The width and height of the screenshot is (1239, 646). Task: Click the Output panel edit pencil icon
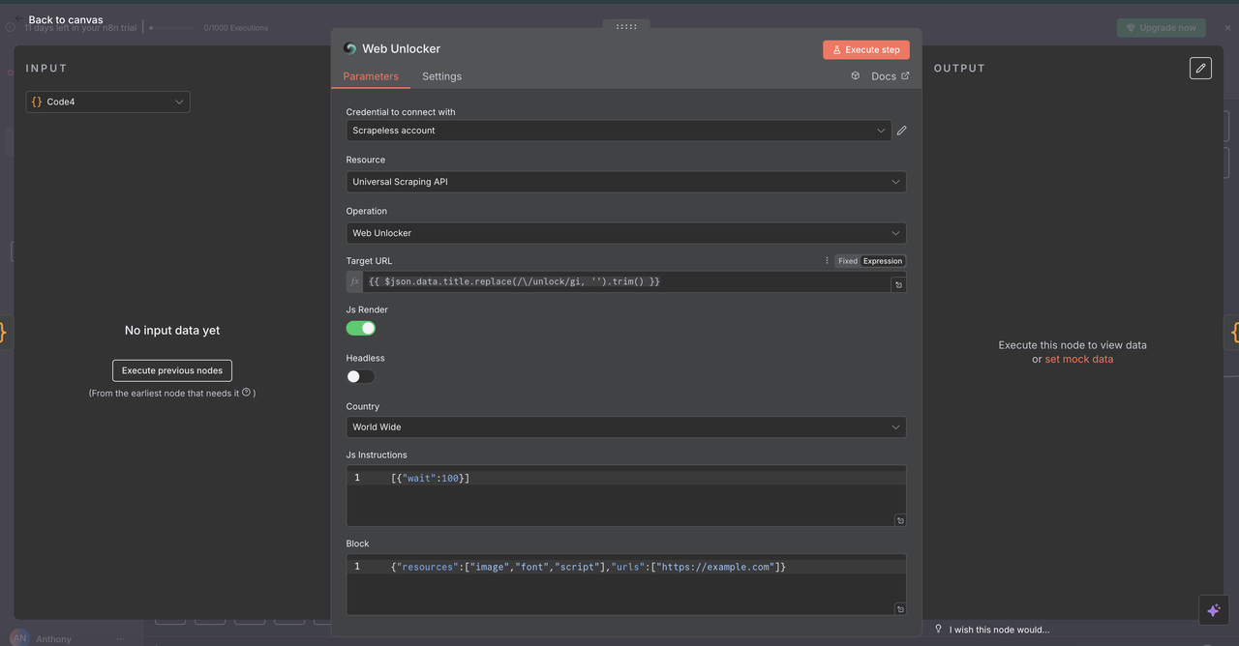click(1200, 68)
